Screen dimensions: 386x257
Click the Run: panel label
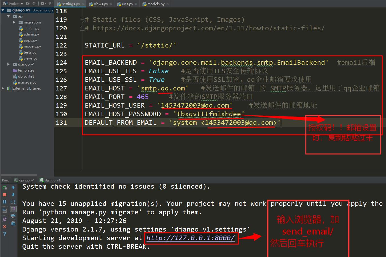(5, 180)
